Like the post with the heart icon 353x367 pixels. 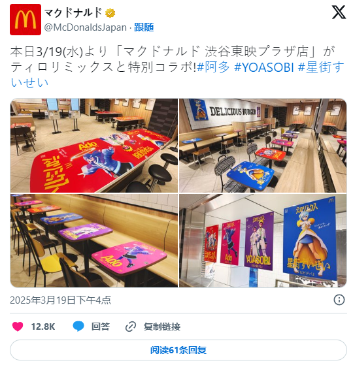point(18,327)
